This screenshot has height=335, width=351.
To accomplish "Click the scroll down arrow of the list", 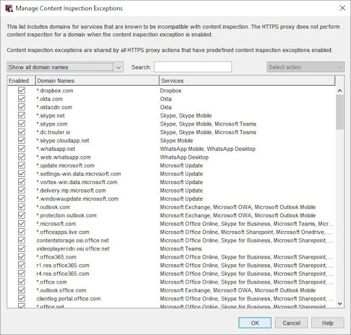I will pyautogui.click(x=339, y=304).
